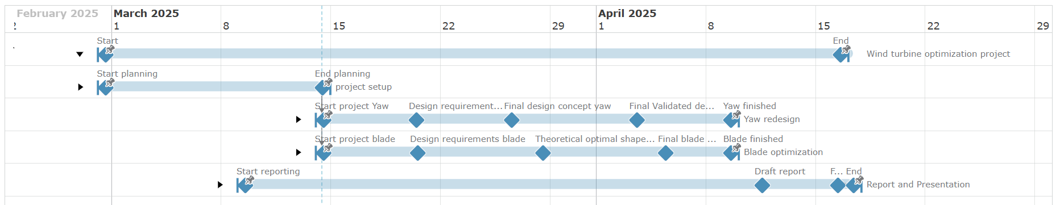Click the pin icon on End planning milestone
Image resolution: width=1056 pixels, height=205 pixels.
click(328, 83)
